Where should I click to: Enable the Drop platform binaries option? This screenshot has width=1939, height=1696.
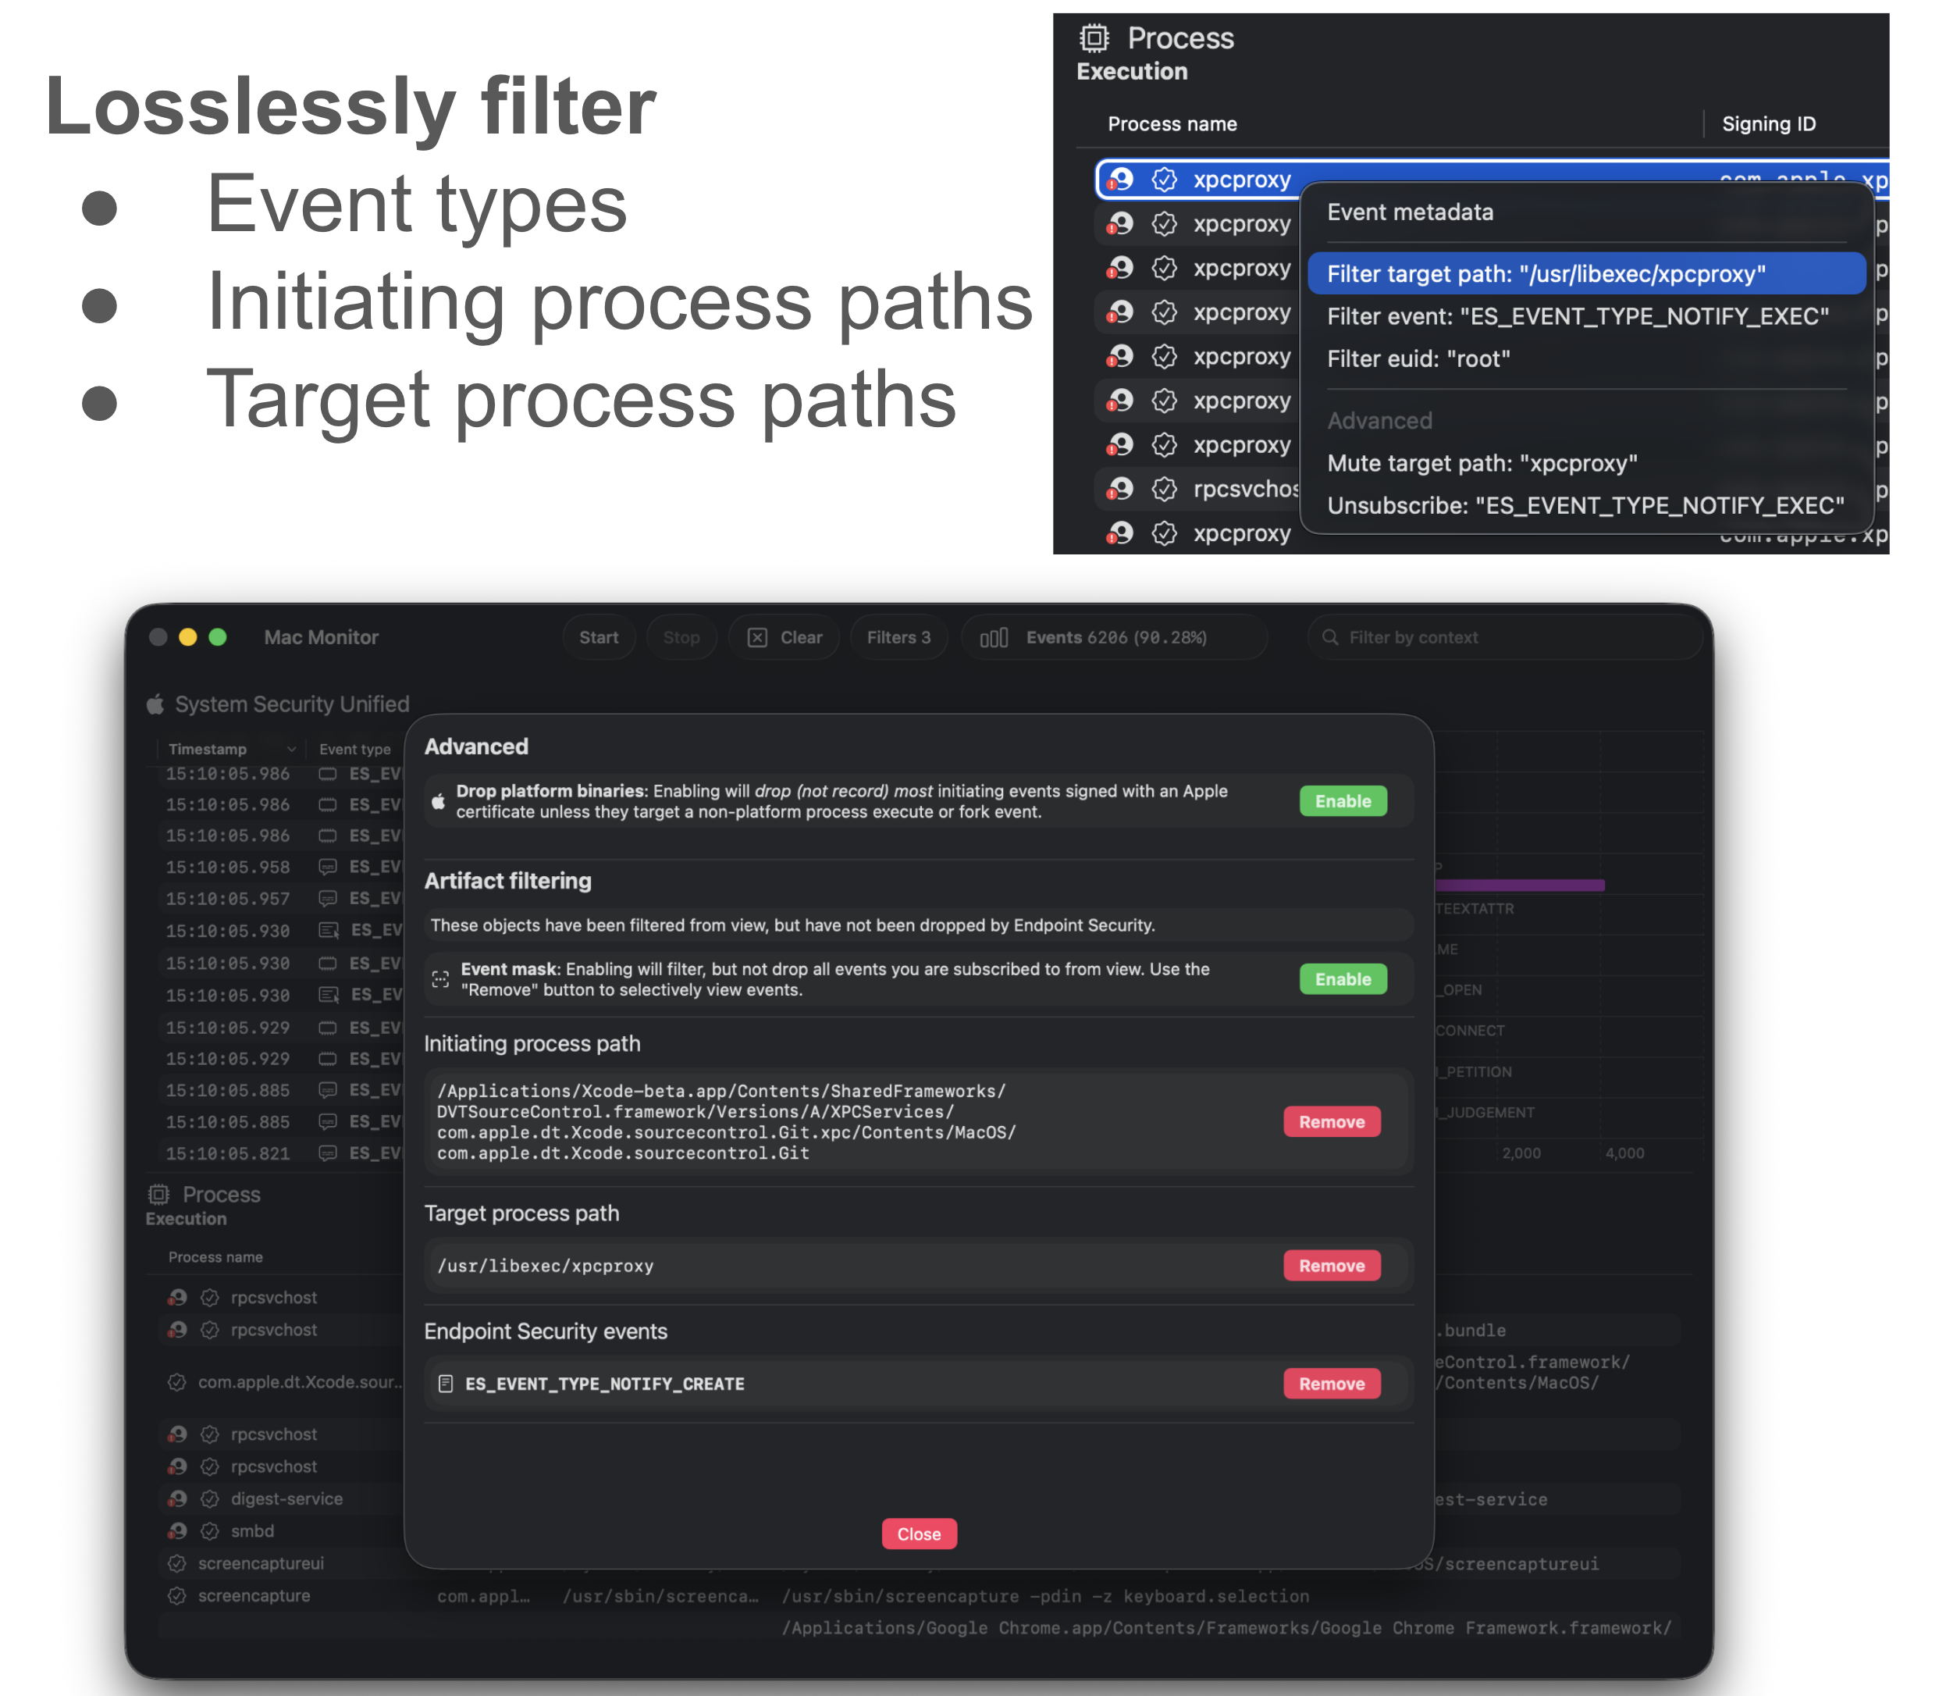(1343, 800)
